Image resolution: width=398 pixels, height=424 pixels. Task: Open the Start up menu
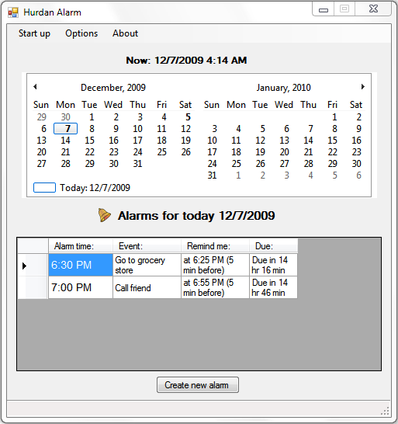click(x=34, y=33)
